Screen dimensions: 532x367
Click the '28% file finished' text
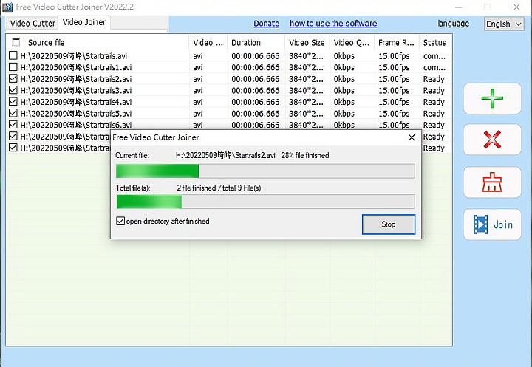coord(305,155)
